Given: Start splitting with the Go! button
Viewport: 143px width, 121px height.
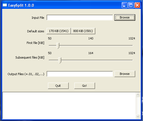Looking at the screenshot, I should (x=85, y=86).
